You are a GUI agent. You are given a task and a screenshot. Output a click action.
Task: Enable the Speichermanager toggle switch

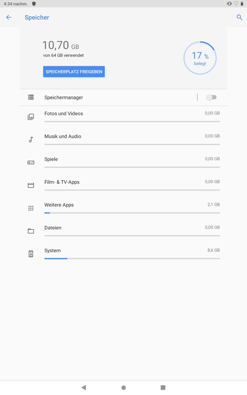click(x=211, y=97)
